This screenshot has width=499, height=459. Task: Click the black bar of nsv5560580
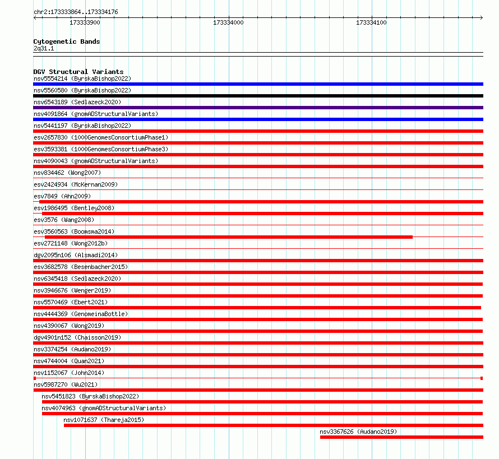point(258,96)
